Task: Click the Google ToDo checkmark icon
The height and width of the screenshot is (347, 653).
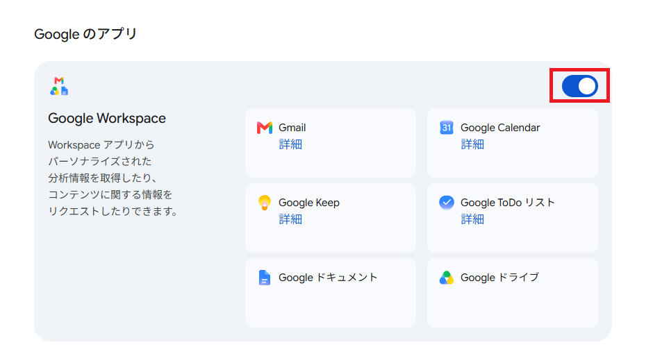Action: click(447, 203)
